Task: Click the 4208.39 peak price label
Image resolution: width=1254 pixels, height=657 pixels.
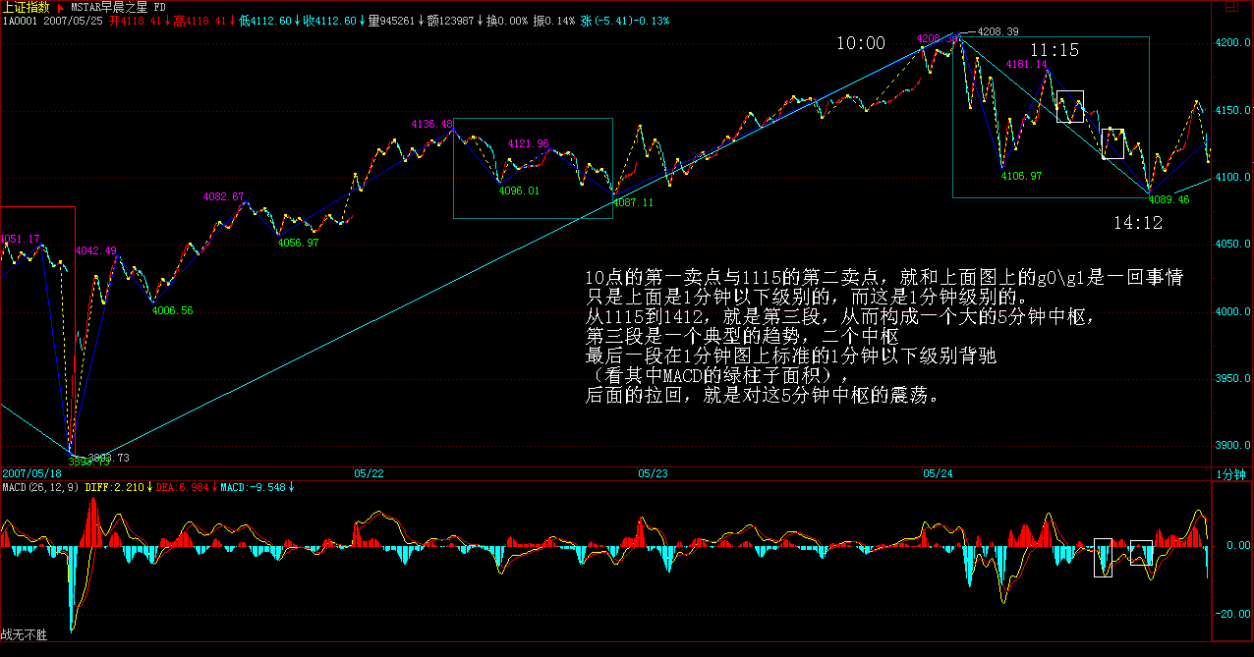Action: 997,31
